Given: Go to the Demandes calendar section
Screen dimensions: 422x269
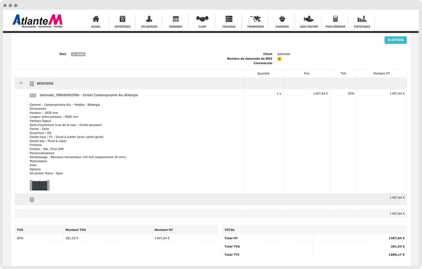Looking at the screenshot, I should 175,21.
